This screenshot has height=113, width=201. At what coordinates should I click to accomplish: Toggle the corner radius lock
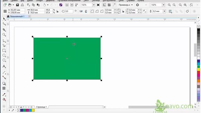pyautogui.click(x=123, y=11)
